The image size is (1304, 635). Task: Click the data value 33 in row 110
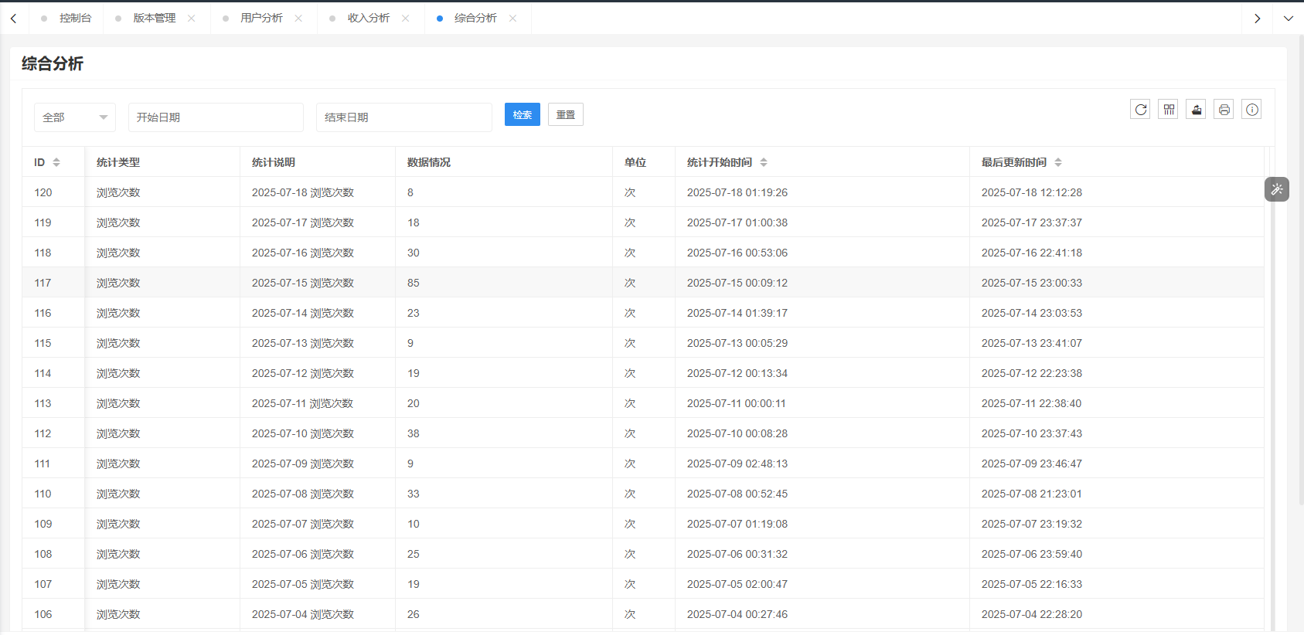(414, 494)
